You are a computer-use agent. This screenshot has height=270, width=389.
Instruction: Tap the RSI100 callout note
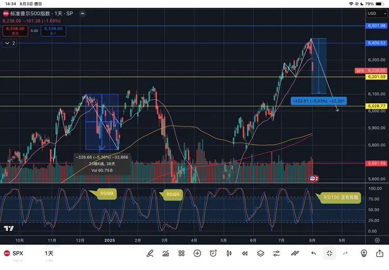(x=341, y=198)
